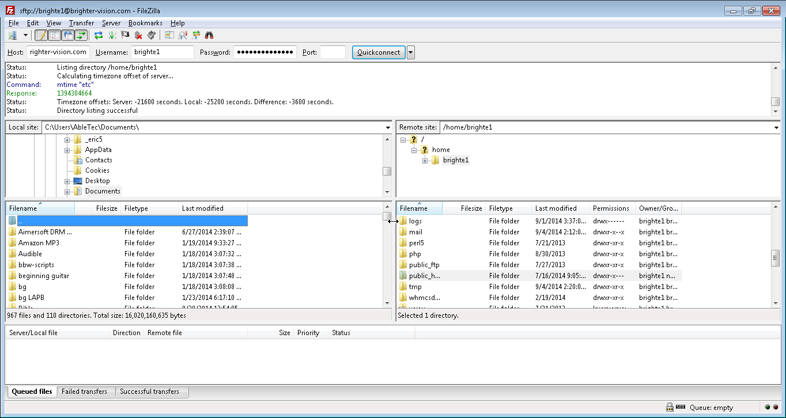Expand the brighte1 folder in remote tree
Viewport: 786px width, 418px height.
pos(425,160)
